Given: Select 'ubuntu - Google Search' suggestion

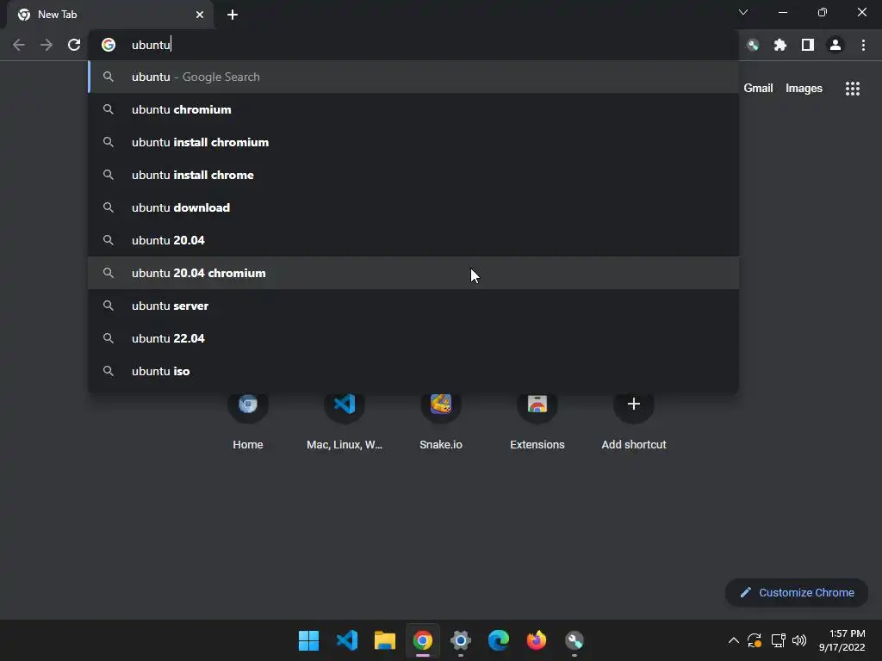Looking at the screenshot, I should point(413,77).
